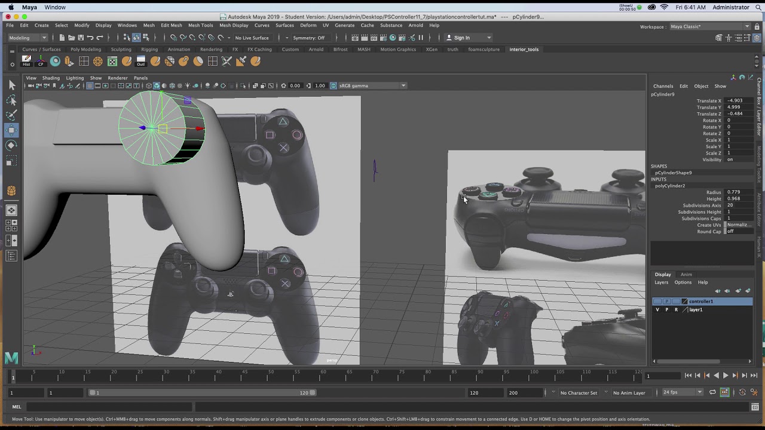
Task: Toggle P playback box of layer1
Action: [x=667, y=310]
